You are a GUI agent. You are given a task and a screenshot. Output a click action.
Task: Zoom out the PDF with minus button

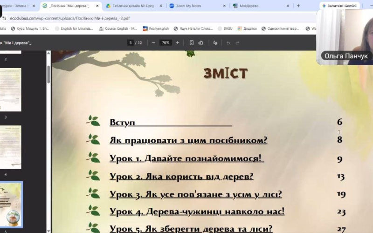point(153,43)
